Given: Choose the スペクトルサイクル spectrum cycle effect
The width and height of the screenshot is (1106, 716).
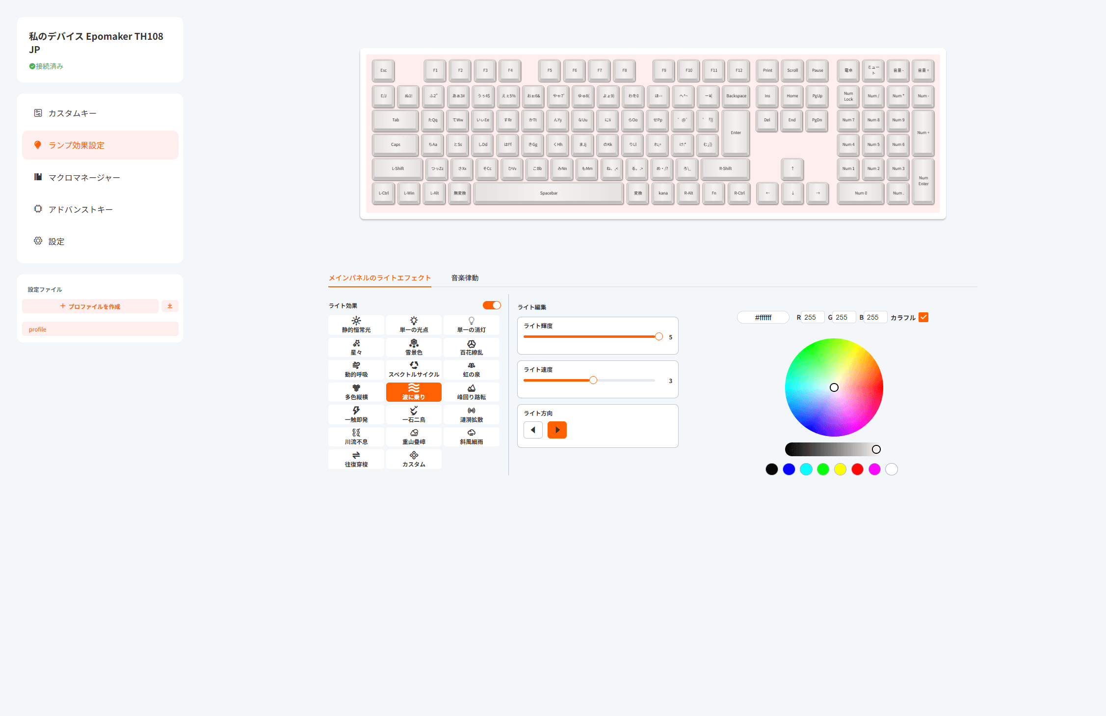Looking at the screenshot, I should coord(414,369).
